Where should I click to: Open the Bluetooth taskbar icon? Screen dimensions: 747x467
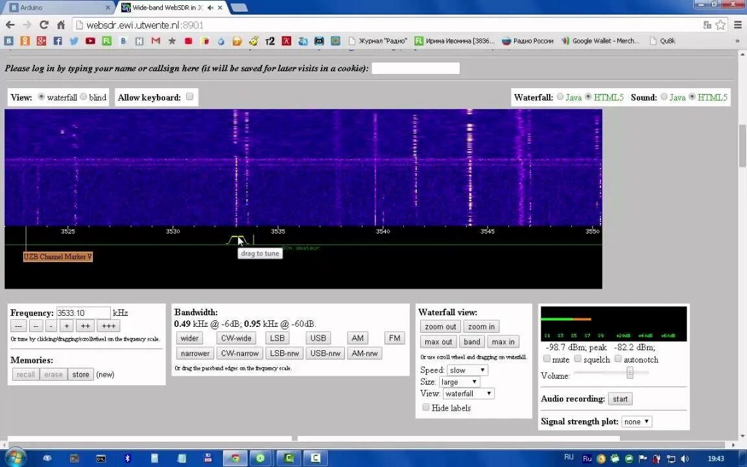tap(127, 459)
